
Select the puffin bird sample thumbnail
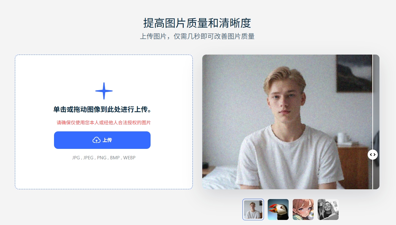click(278, 210)
